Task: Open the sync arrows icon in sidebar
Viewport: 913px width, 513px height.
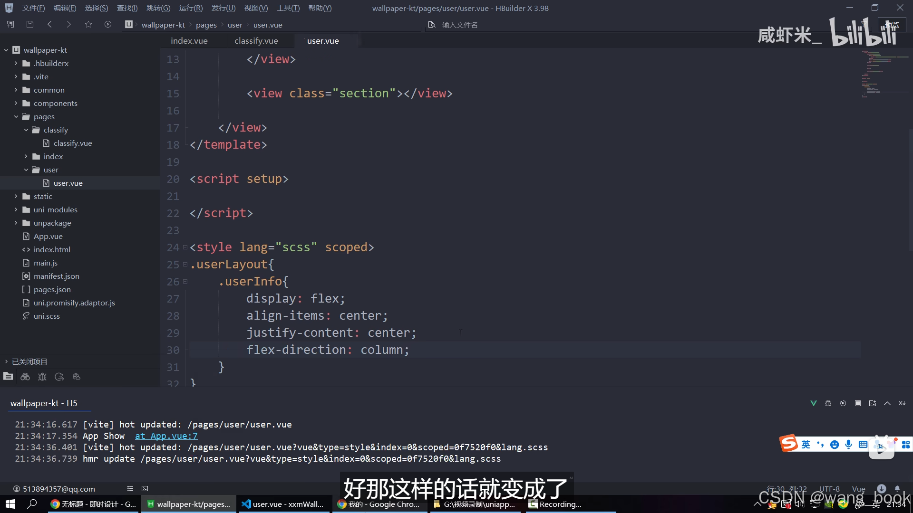Action: 59,377
